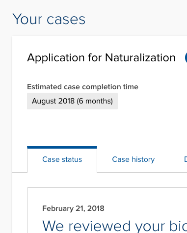Screen dimensions: 187x233
Task: Open the Case status tab
Action: click(62, 159)
